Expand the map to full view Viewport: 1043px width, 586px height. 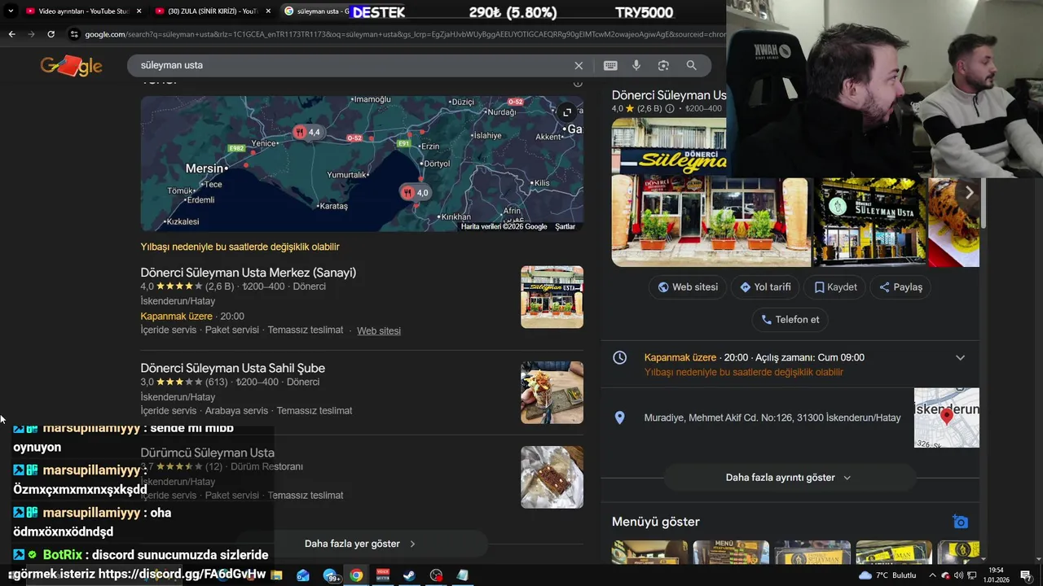[x=567, y=112]
